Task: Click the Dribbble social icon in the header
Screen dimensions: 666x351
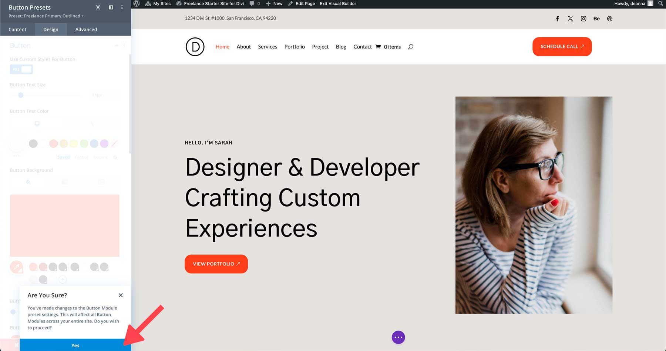Action: click(609, 19)
